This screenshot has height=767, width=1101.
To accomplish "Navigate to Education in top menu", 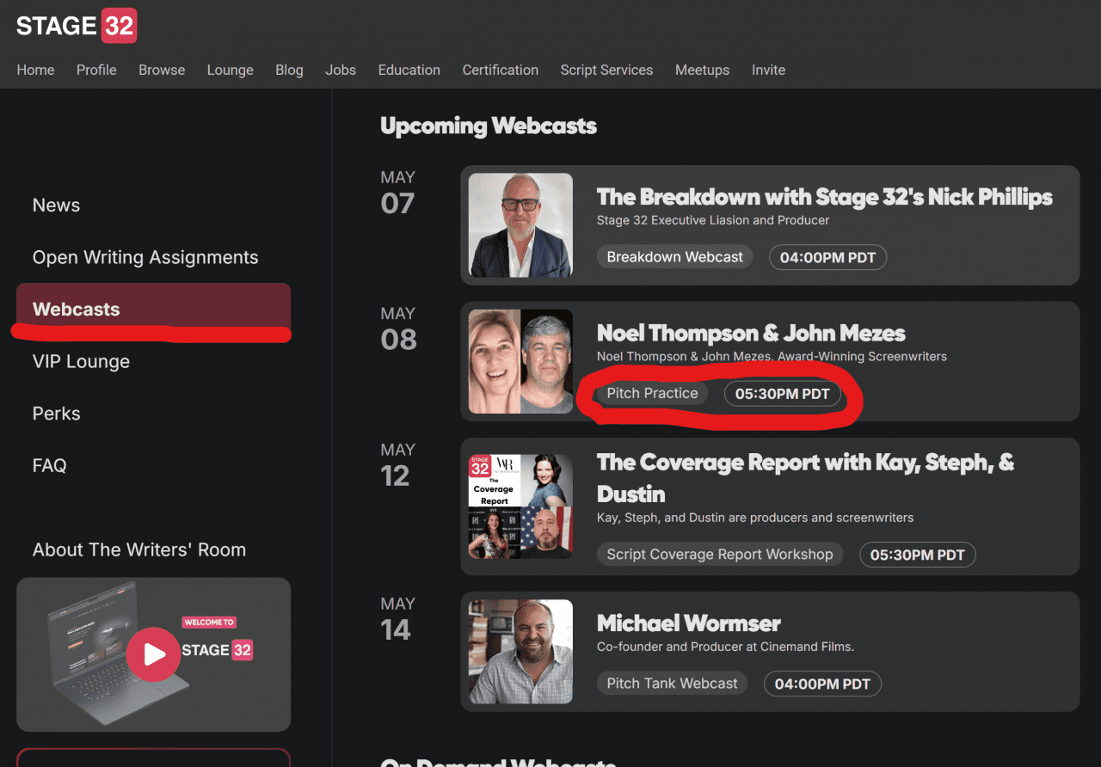I will 409,71.
